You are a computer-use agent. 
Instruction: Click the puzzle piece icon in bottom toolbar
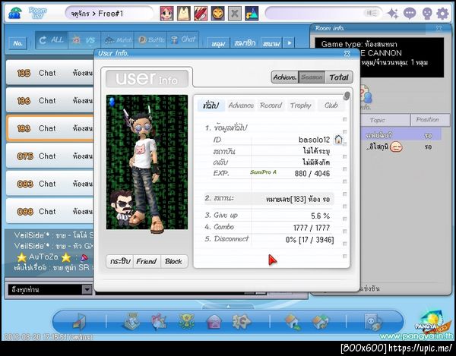[241, 321]
